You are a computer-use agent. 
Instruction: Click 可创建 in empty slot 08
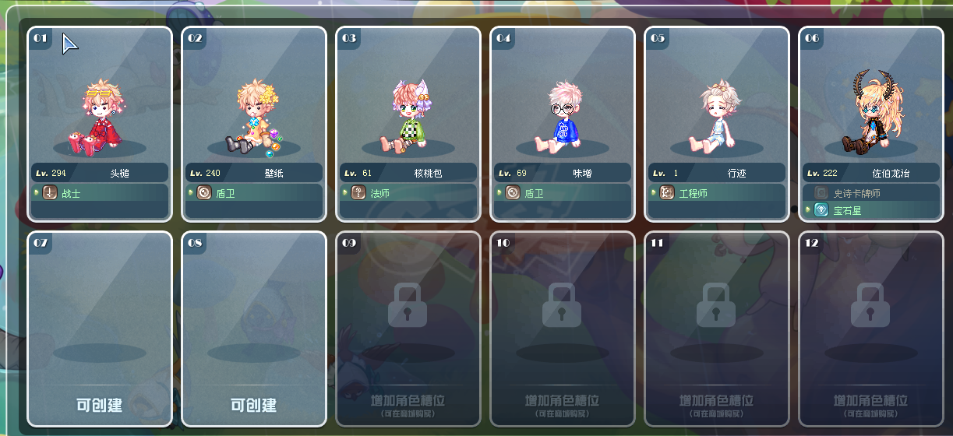click(x=254, y=405)
